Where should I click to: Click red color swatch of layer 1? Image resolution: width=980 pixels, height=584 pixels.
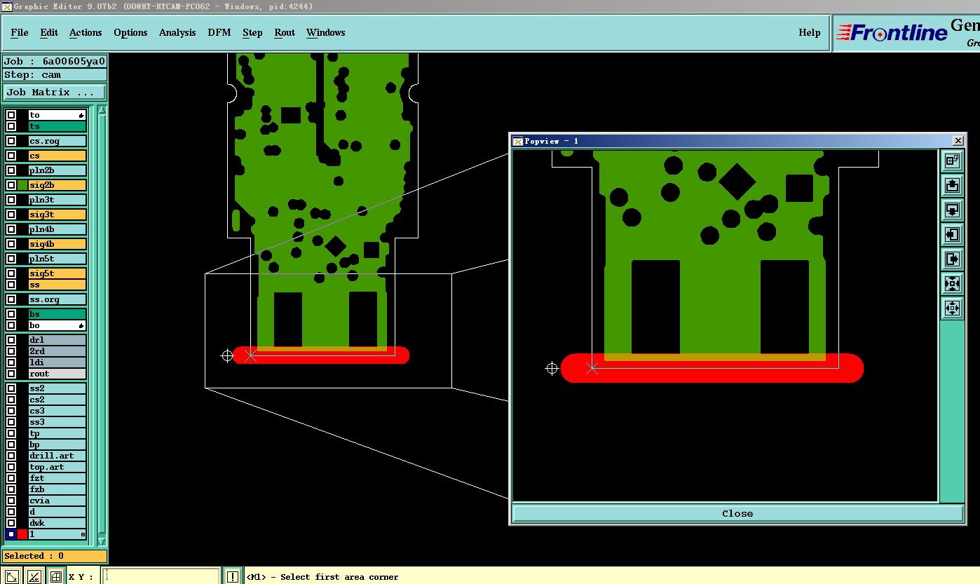tap(22, 534)
